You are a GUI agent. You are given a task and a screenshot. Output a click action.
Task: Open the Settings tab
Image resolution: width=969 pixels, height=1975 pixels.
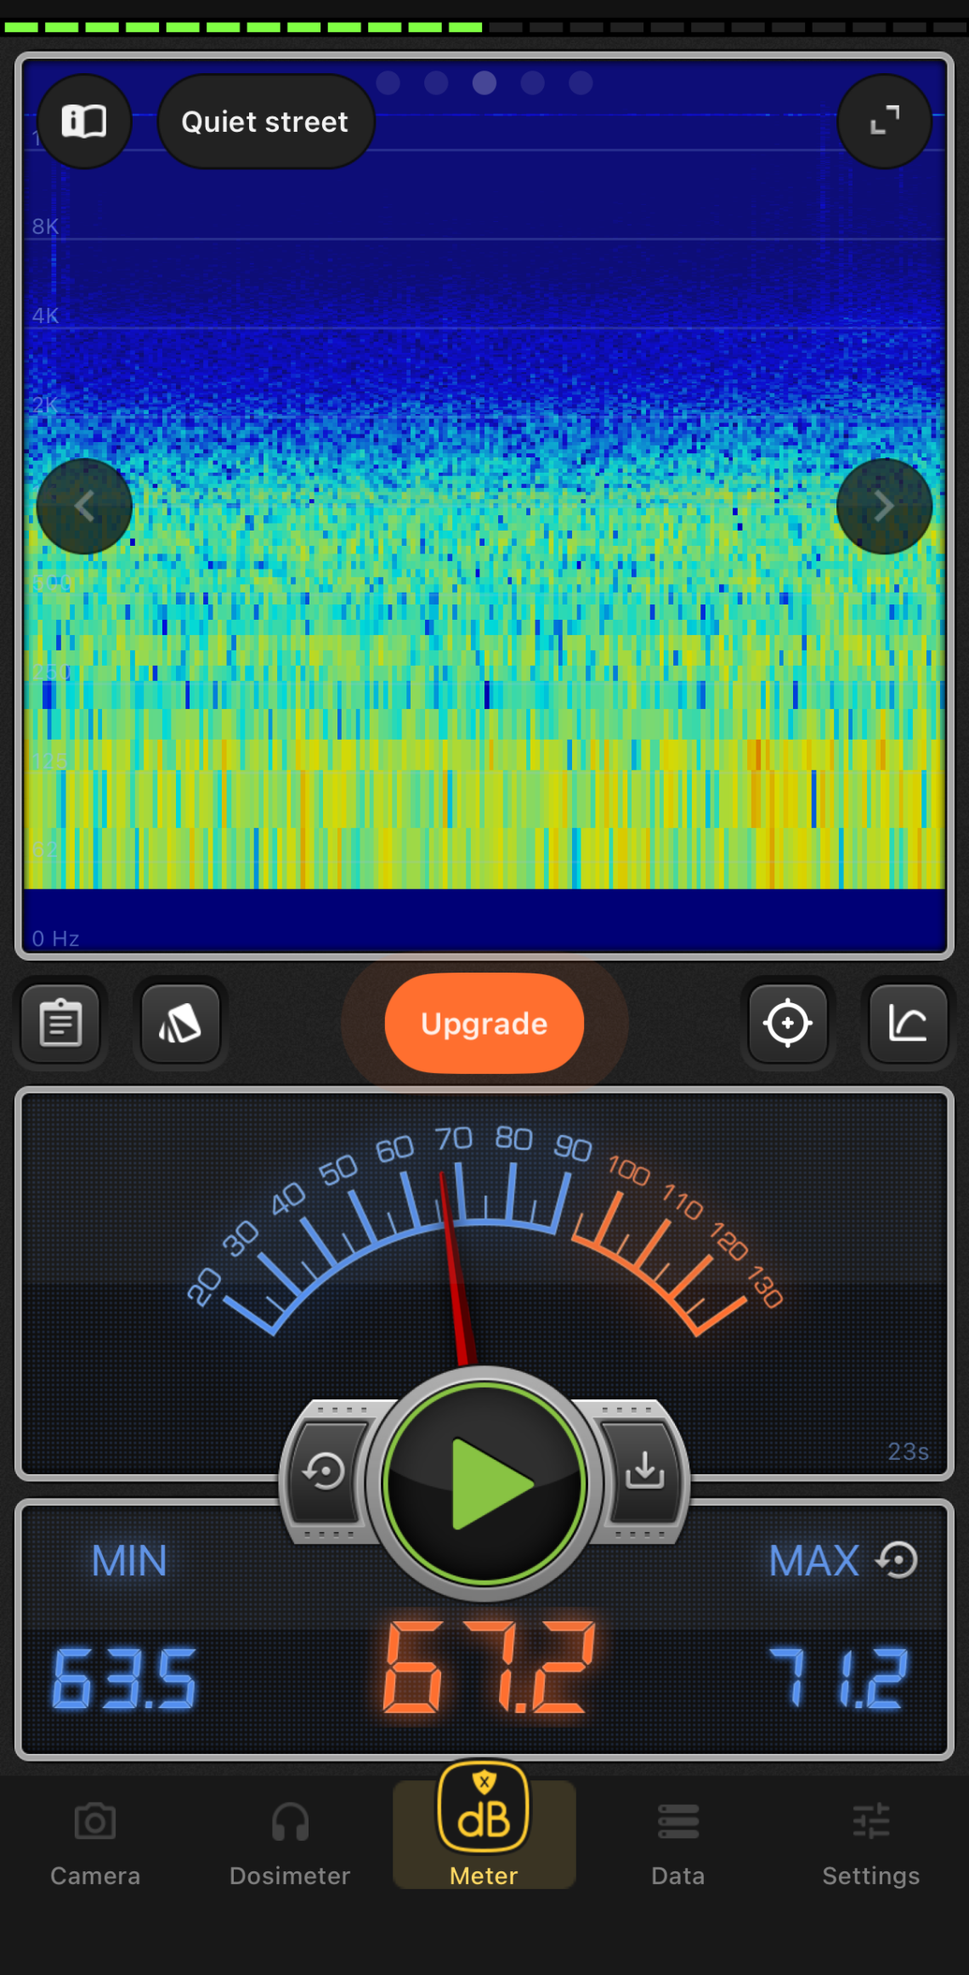(x=871, y=1841)
